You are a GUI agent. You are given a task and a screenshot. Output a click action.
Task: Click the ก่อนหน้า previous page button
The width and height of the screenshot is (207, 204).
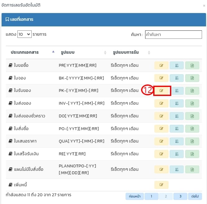click(x=134, y=196)
